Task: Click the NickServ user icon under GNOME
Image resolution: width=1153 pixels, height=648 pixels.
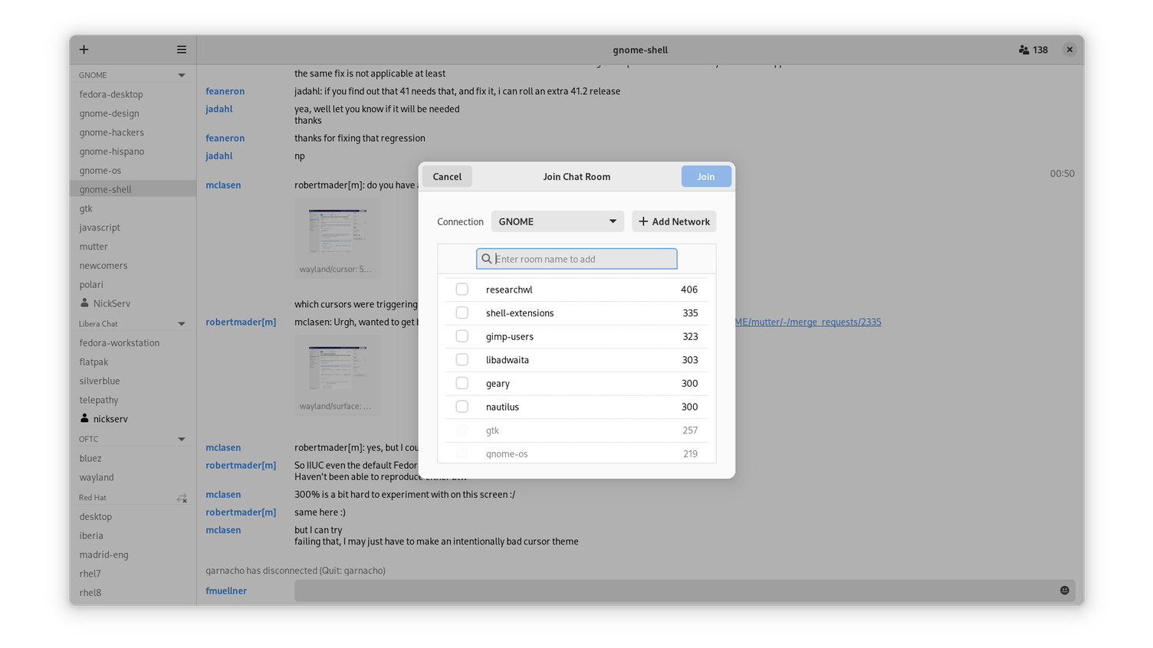Action: 84,303
